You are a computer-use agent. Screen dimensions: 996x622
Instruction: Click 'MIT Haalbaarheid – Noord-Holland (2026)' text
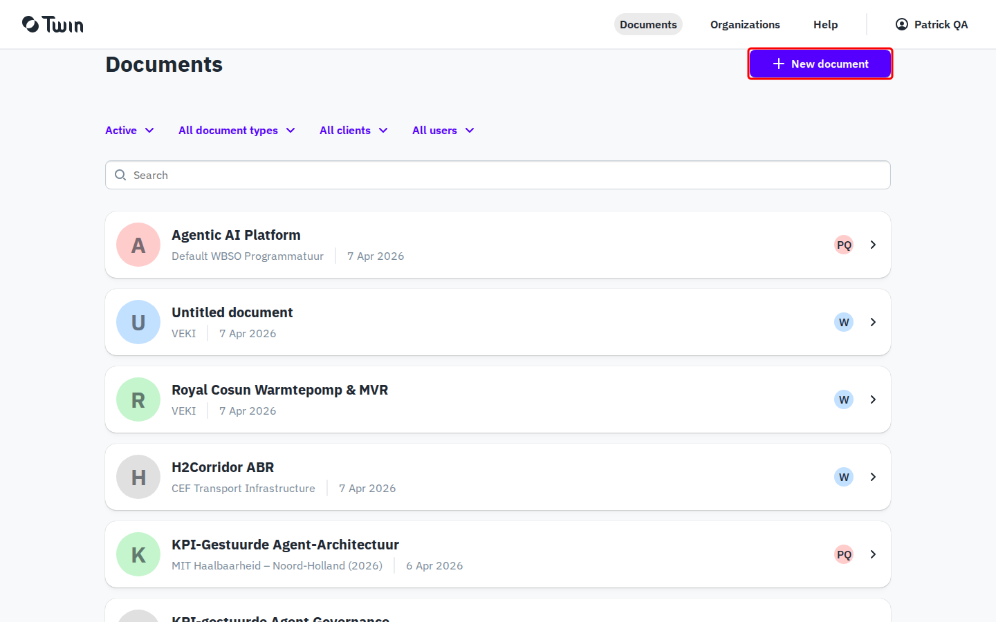[277, 565]
